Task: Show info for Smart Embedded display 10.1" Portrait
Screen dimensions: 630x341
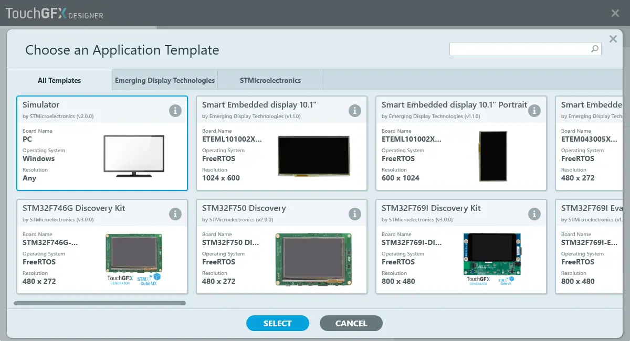Action: [534, 111]
